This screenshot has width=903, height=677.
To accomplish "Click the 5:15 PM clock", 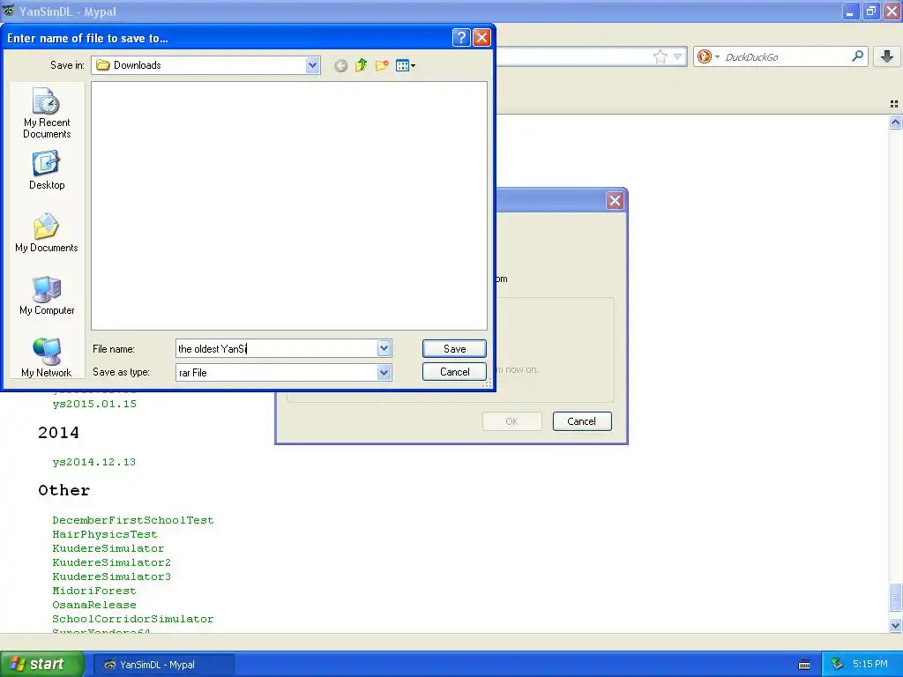I will (870, 665).
